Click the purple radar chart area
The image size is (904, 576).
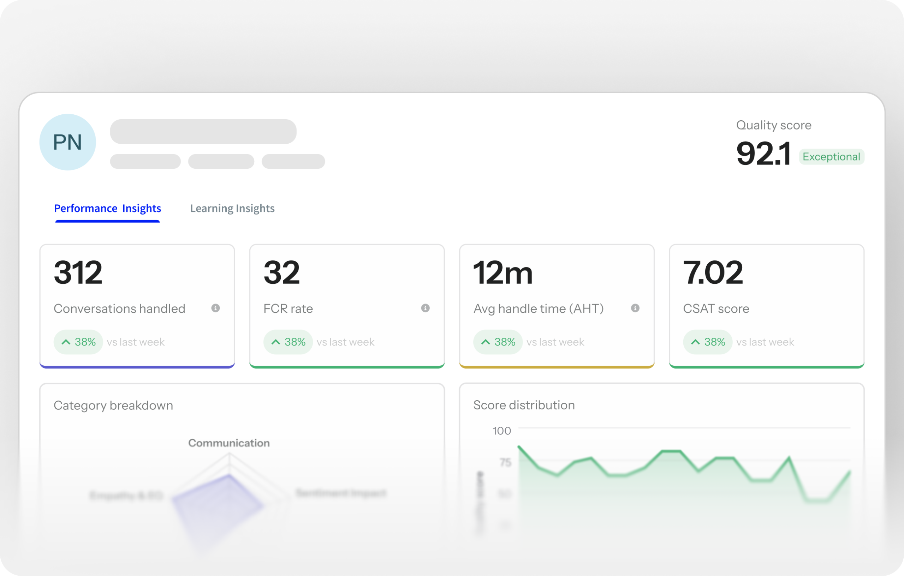pos(218,503)
